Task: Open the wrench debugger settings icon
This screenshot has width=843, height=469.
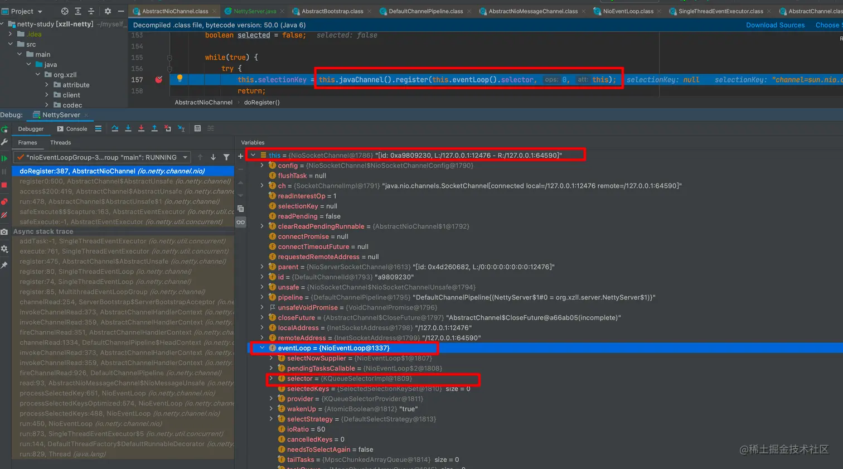Action: point(4,143)
